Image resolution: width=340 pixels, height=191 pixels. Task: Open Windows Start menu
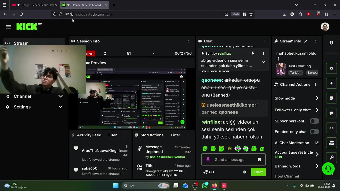pyautogui.click(x=116, y=186)
